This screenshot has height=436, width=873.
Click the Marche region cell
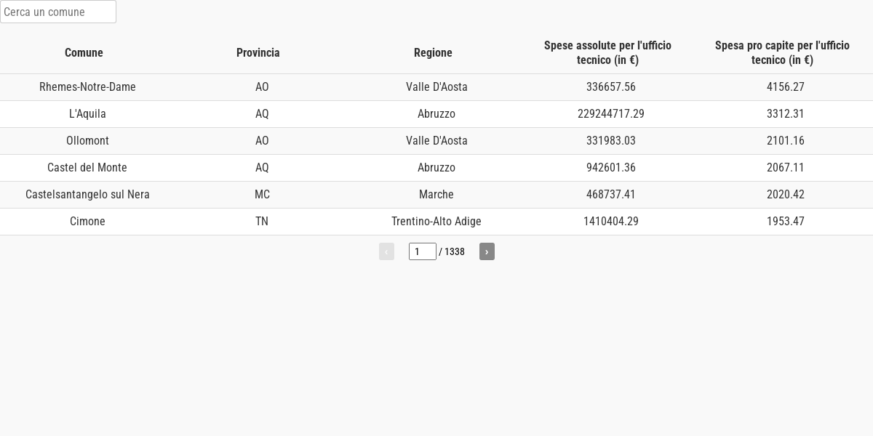pos(436,195)
